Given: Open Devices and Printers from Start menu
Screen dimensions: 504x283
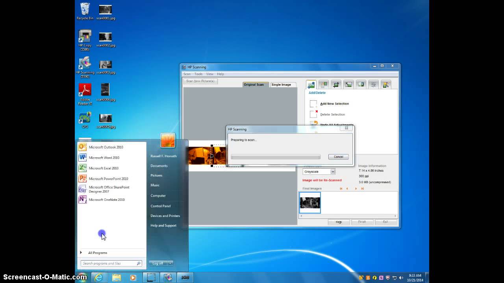Looking at the screenshot, I should pos(165,216).
